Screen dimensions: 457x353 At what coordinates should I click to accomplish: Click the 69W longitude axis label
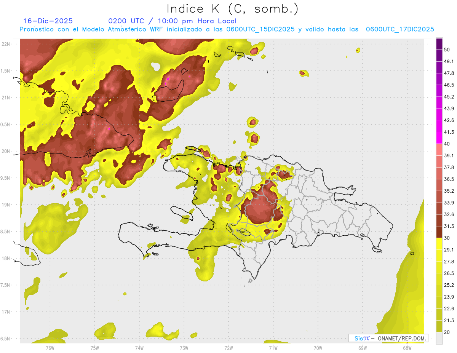(x=363, y=348)
